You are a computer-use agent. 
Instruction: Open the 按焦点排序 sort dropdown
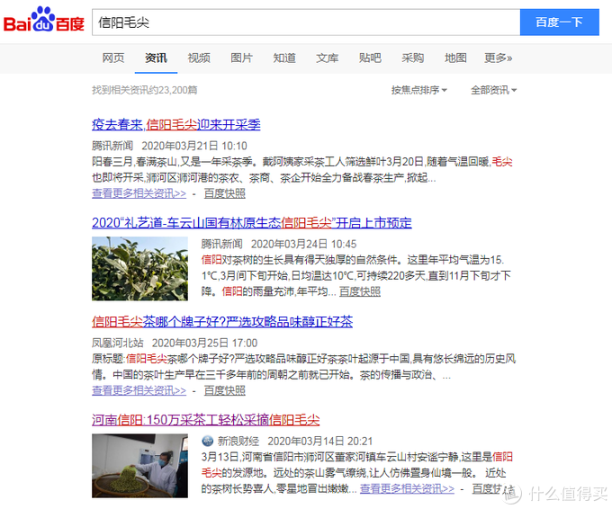(419, 90)
